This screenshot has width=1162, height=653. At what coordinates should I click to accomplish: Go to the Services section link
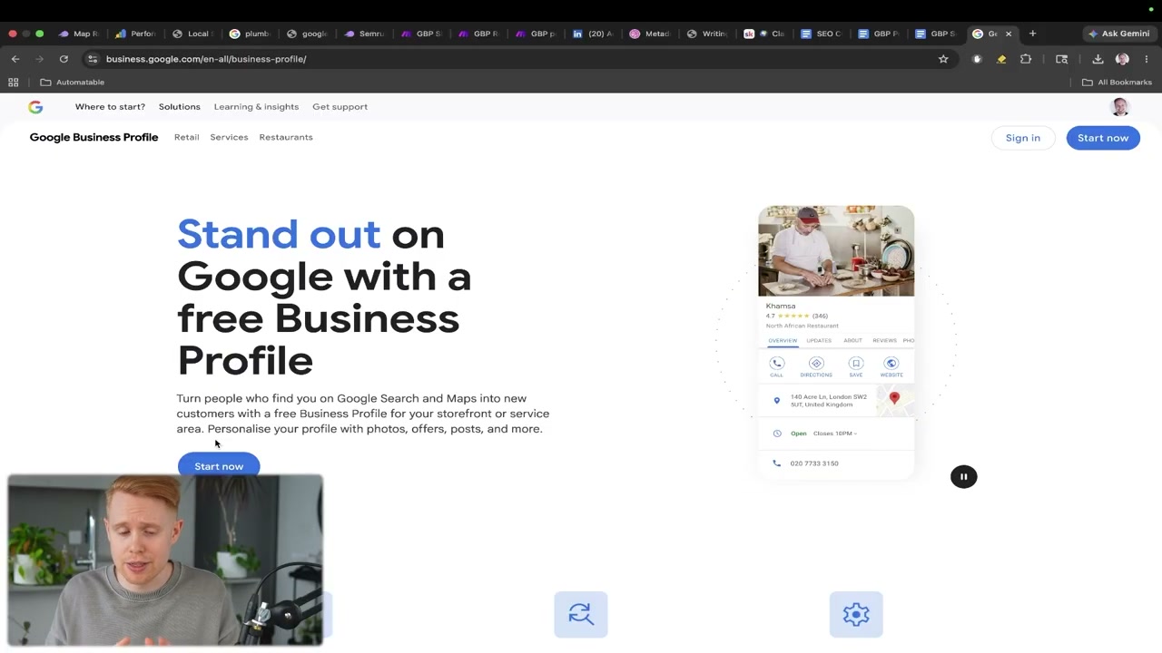tap(229, 137)
